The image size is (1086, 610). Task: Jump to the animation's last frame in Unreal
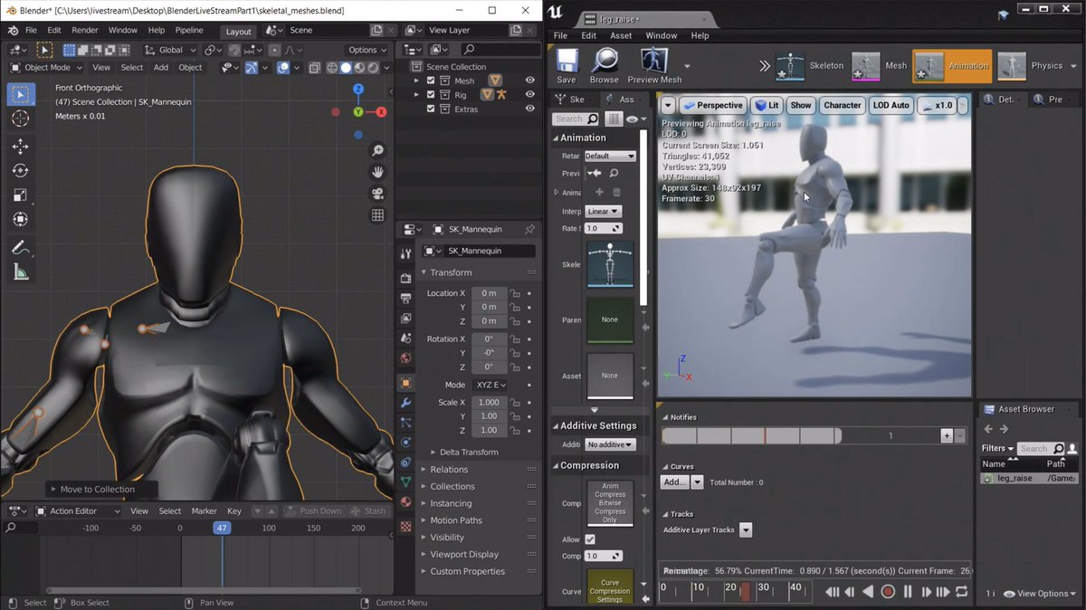(943, 592)
